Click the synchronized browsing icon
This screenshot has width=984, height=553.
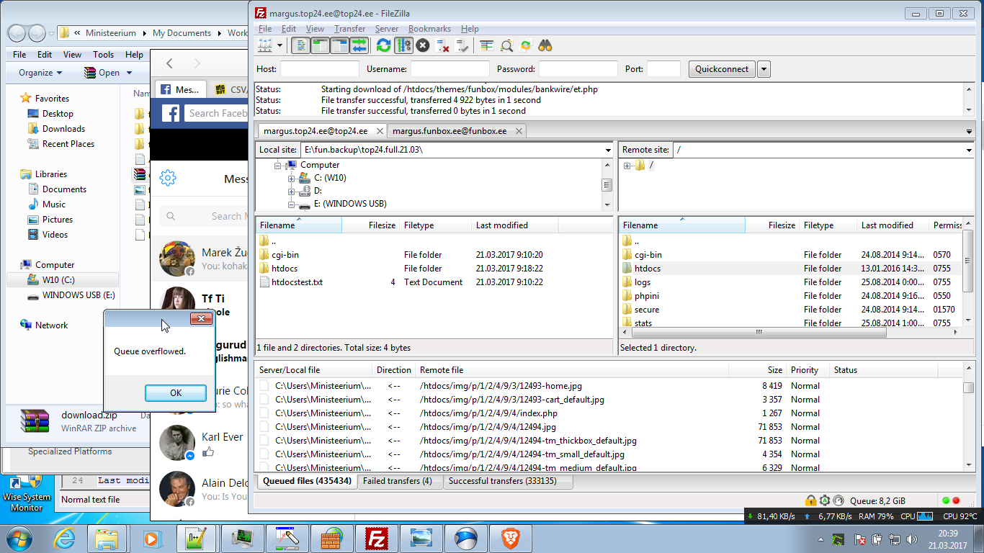pyautogui.click(x=526, y=45)
